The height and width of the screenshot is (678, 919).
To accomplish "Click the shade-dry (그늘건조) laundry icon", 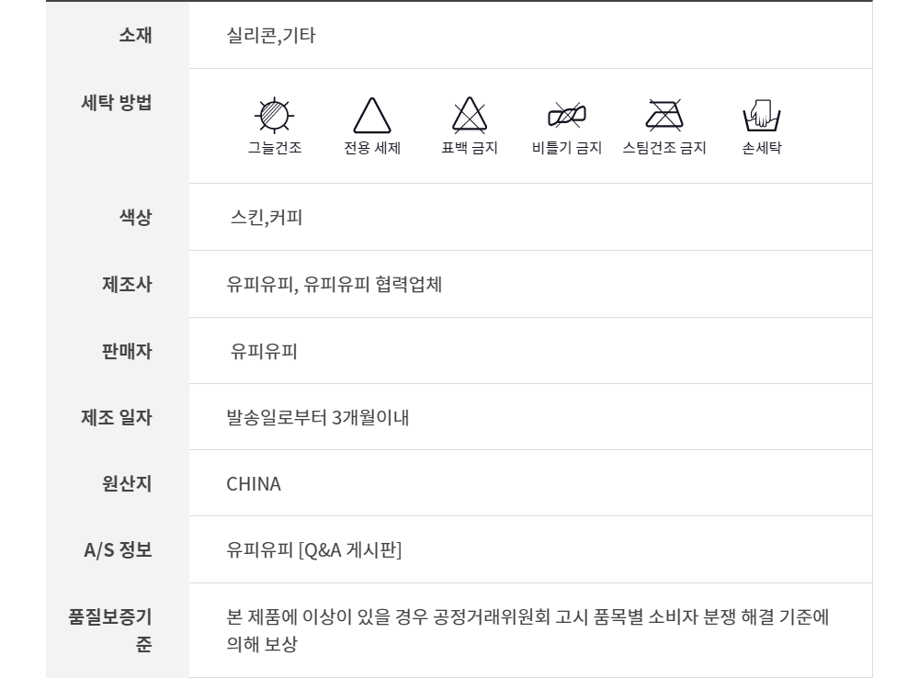I will pyautogui.click(x=274, y=116).
